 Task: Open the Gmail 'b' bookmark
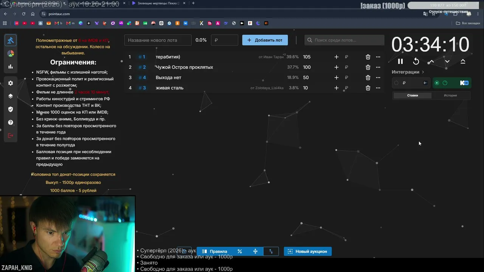pos(59,23)
